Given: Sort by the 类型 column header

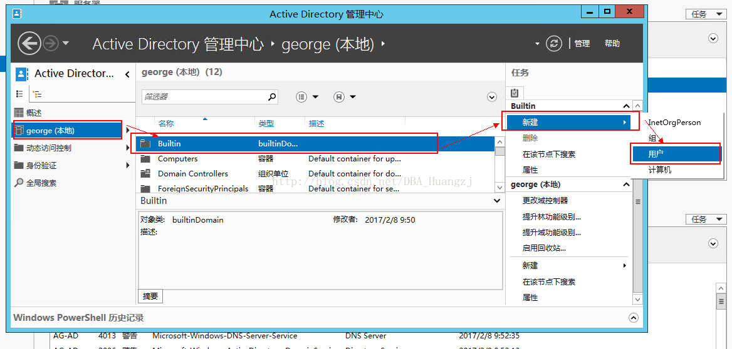Looking at the screenshot, I should [x=266, y=123].
